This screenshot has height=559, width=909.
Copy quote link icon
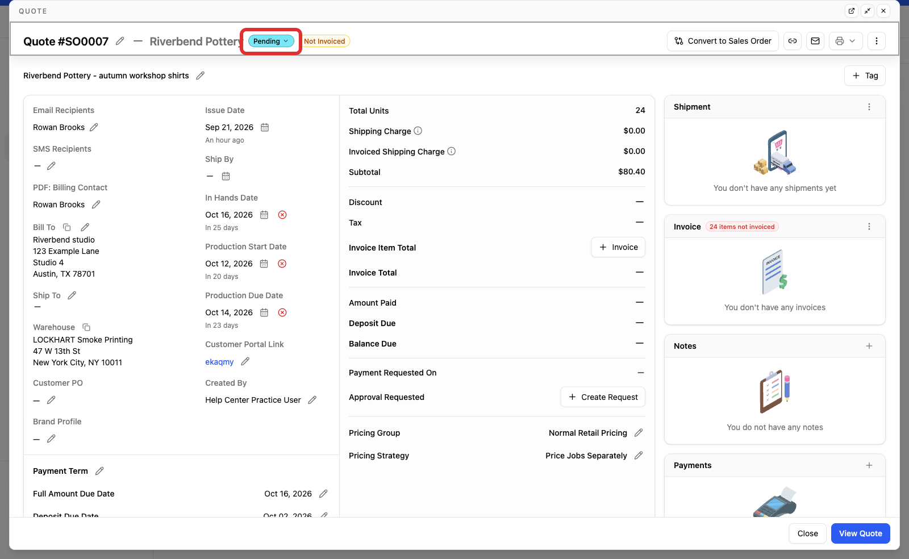point(793,41)
